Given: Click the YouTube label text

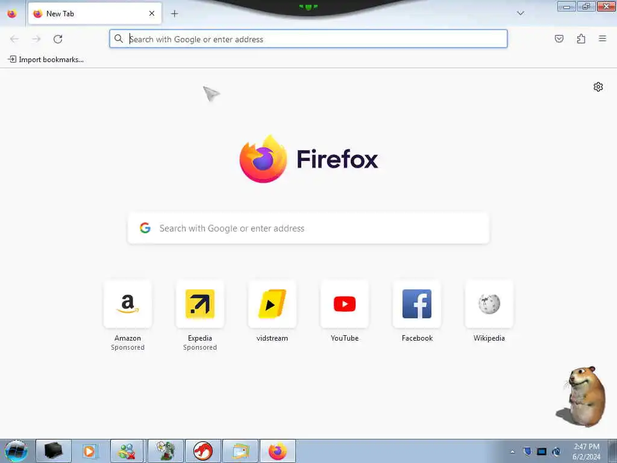Looking at the screenshot, I should click(345, 338).
